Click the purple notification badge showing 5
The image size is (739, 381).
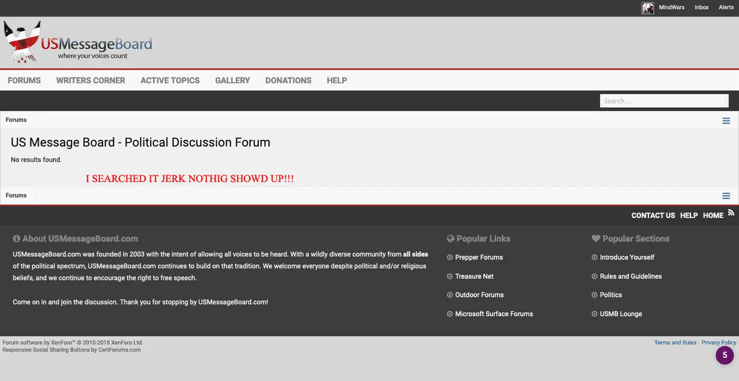(x=725, y=355)
